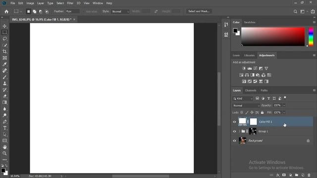Open search icon in options bar
The height and width of the screenshot is (178, 317).
(x=295, y=11)
